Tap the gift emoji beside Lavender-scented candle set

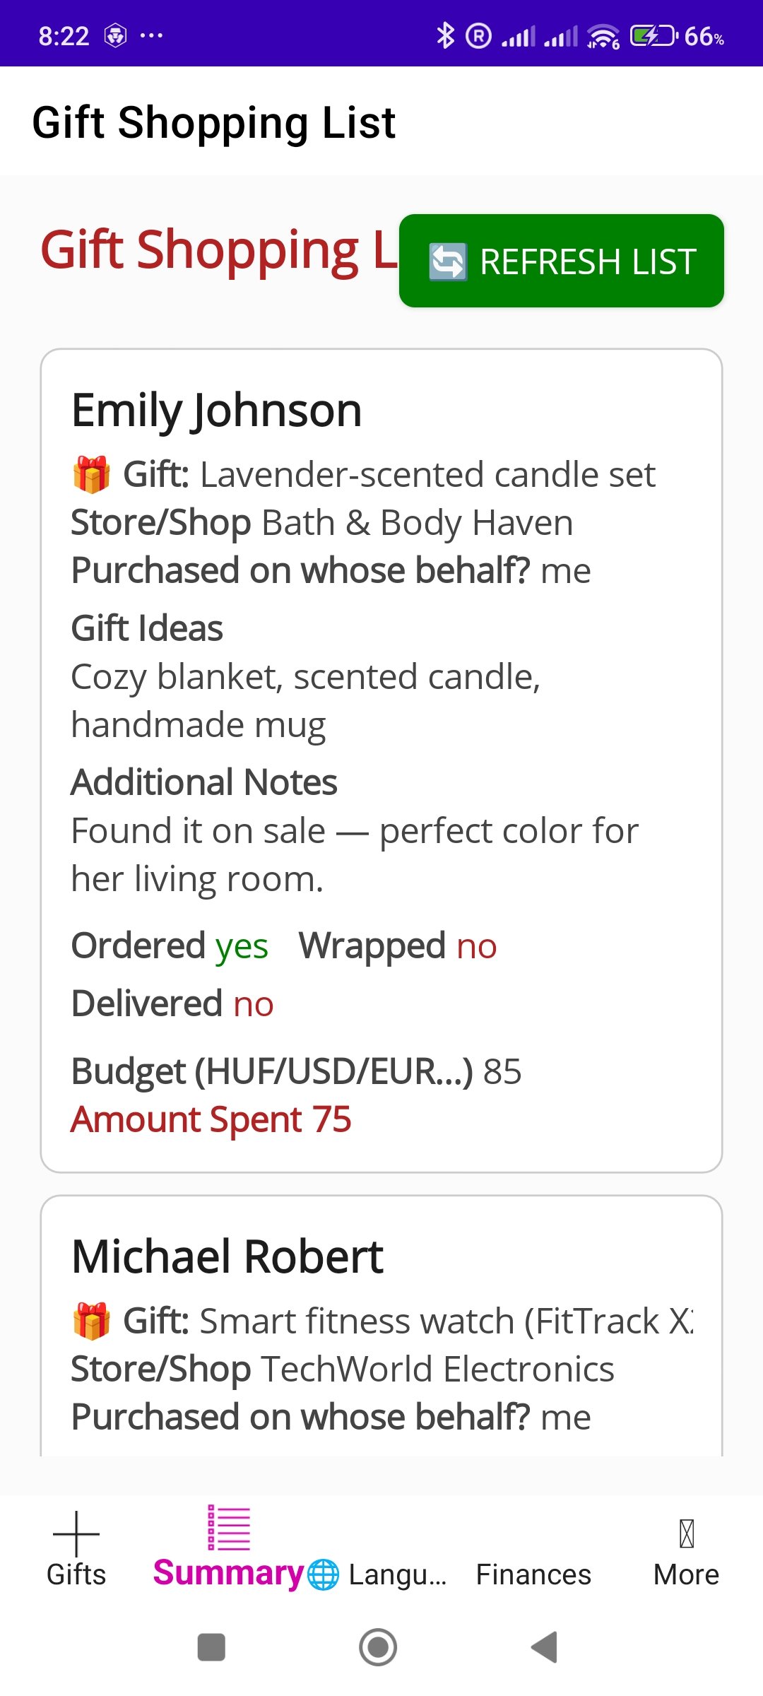click(92, 474)
